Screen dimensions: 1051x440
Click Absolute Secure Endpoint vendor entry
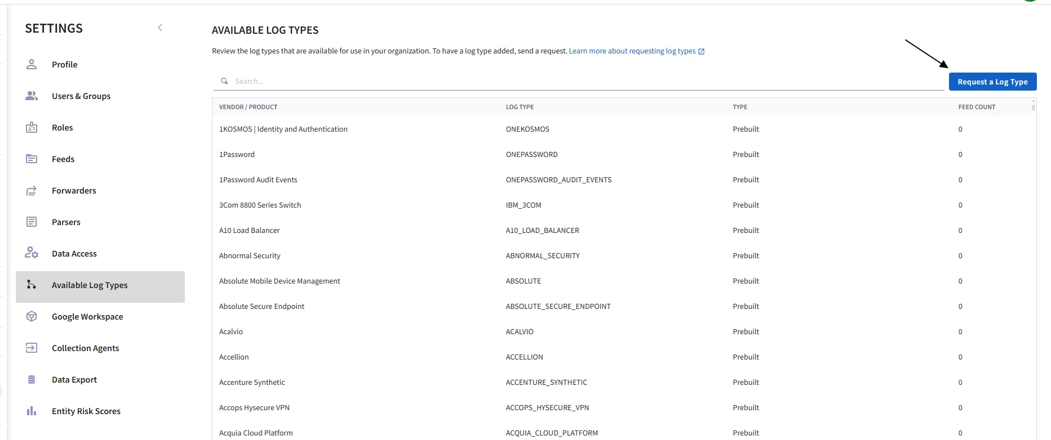click(x=261, y=306)
